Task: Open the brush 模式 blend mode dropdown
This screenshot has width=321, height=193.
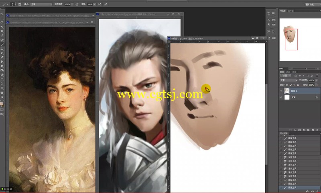Action: pyautogui.click(x=41, y=4)
